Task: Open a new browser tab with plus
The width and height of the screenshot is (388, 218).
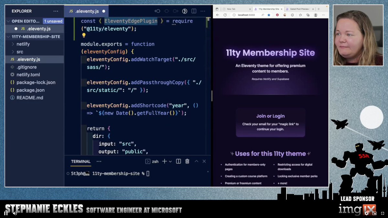Action: coord(318,9)
